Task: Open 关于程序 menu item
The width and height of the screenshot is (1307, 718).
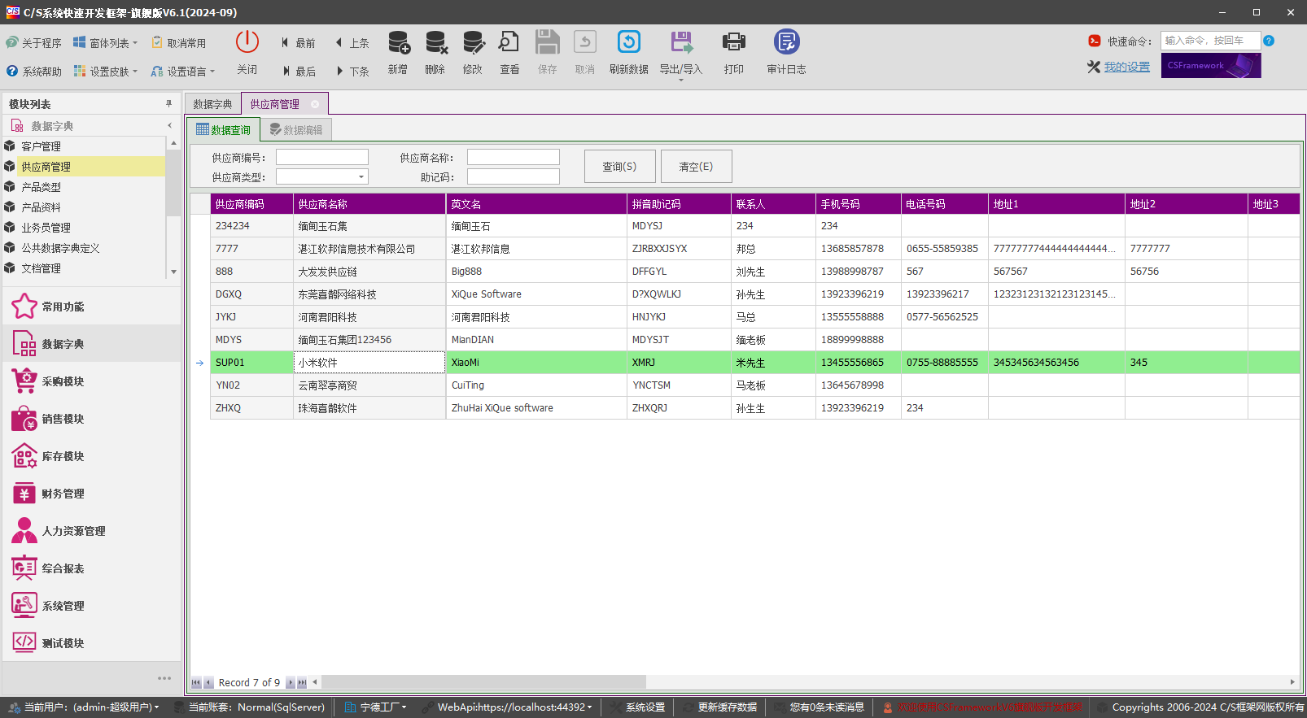Action: tap(33, 43)
